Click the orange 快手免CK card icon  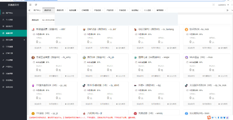click(186, 30)
